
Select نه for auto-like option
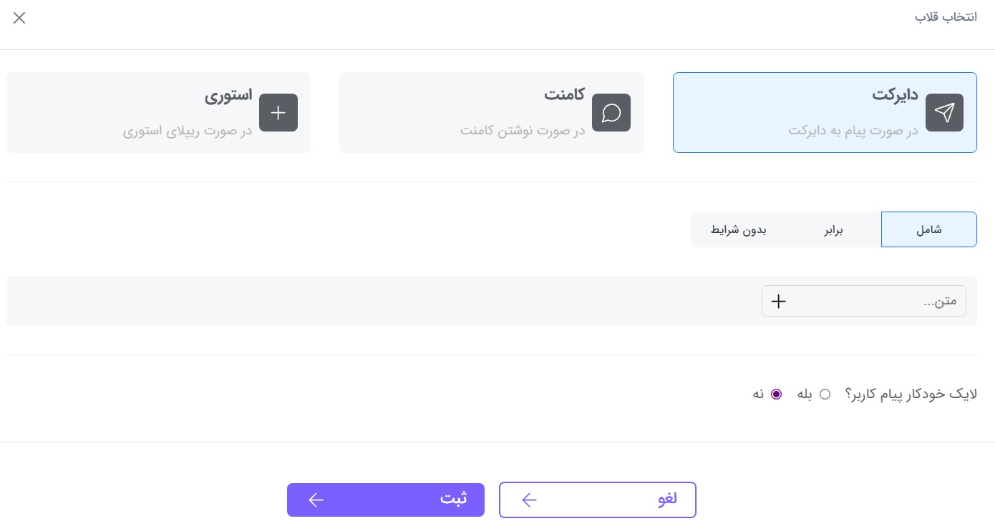tap(777, 394)
